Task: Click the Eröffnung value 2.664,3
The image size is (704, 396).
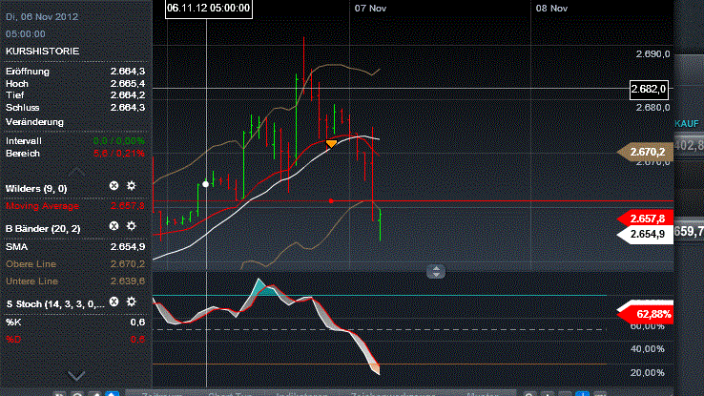Action: click(x=128, y=71)
